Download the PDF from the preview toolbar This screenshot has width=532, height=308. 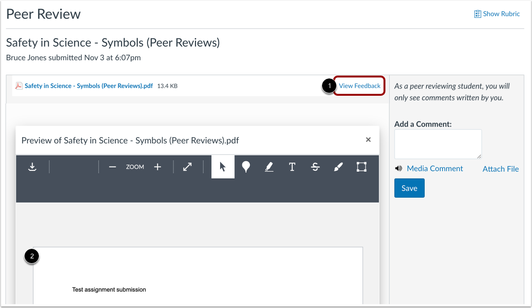(32, 167)
